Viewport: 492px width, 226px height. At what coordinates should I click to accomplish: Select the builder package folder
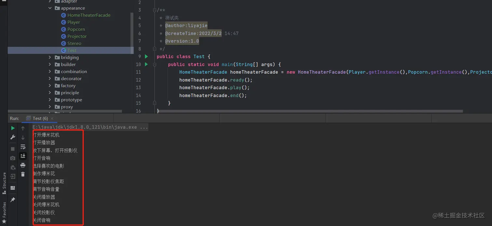(x=65, y=64)
